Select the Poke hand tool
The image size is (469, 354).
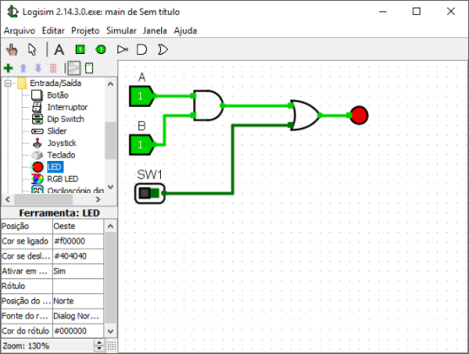pos(12,50)
